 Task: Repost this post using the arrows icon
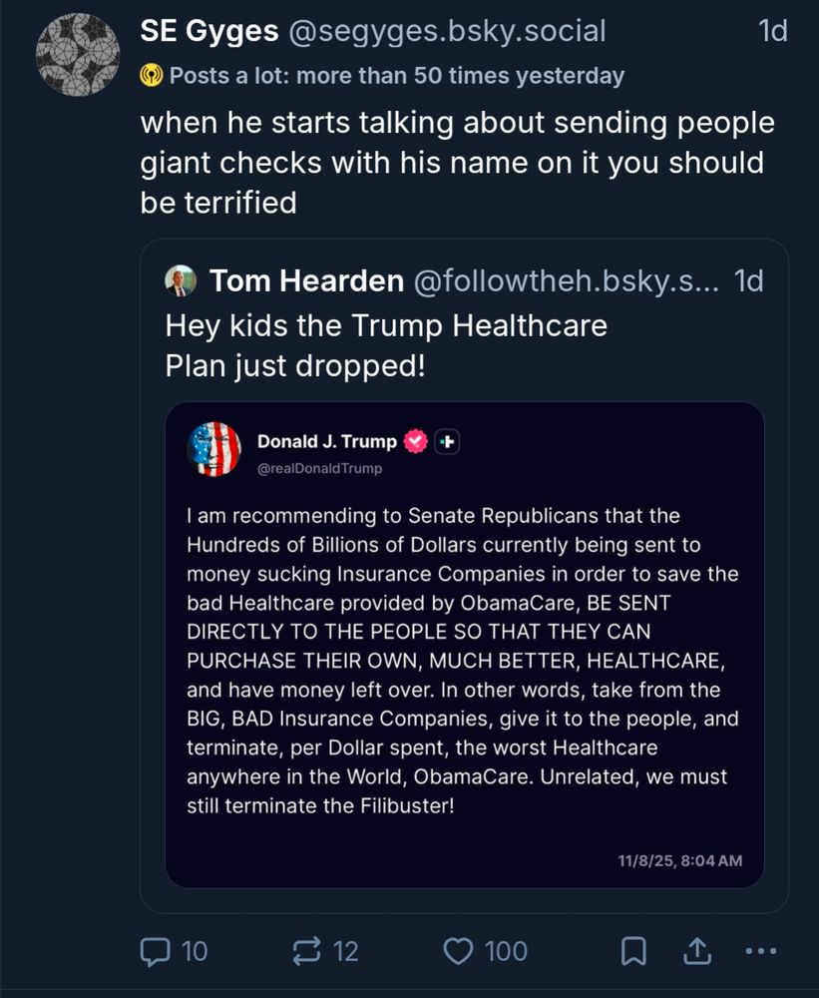pyautogui.click(x=306, y=951)
